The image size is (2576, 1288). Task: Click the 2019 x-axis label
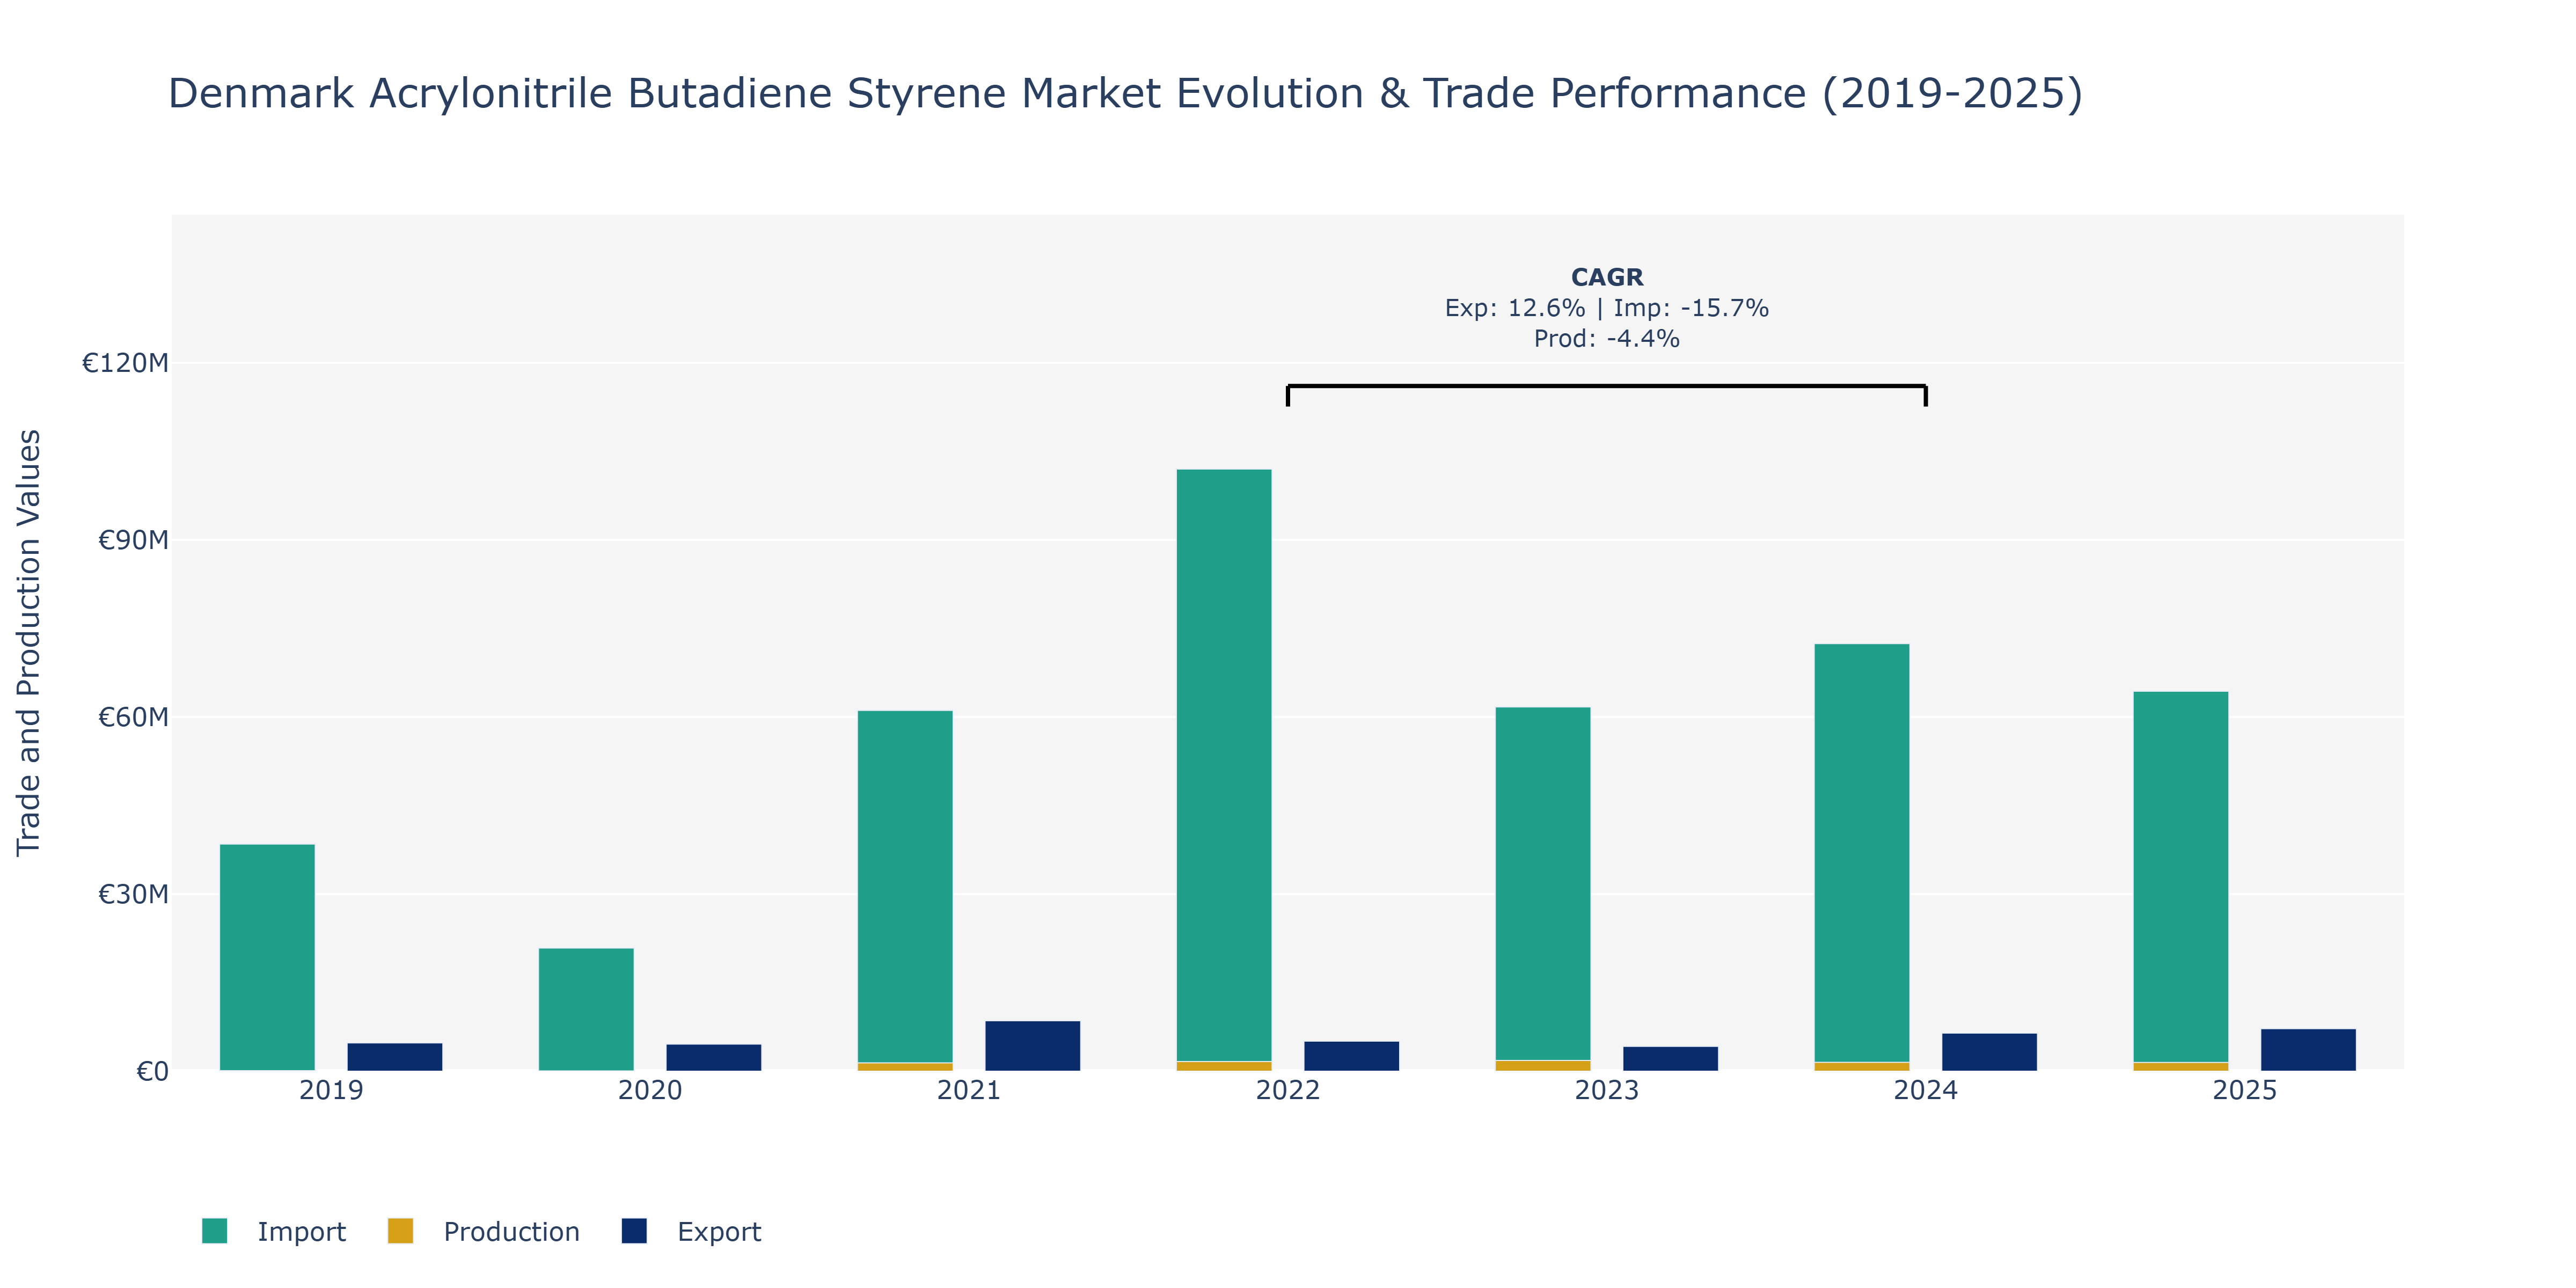331,1090
